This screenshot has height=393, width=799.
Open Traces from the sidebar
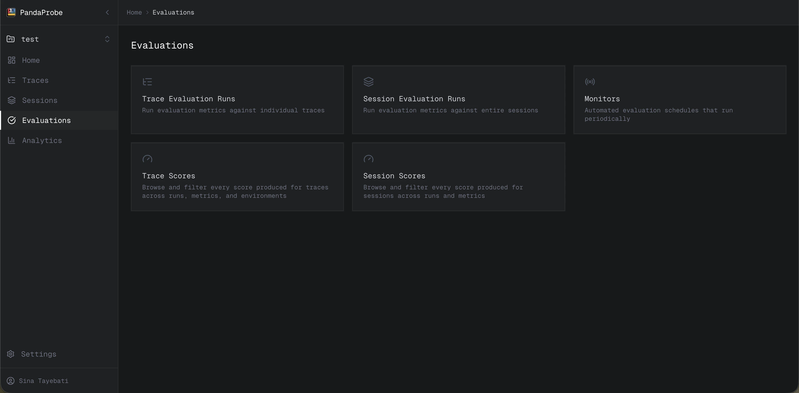click(59, 80)
